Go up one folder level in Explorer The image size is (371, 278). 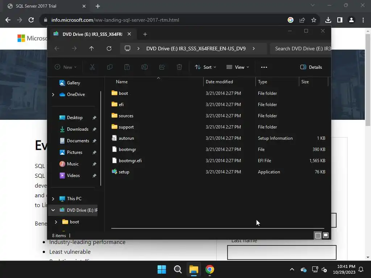[92, 49]
